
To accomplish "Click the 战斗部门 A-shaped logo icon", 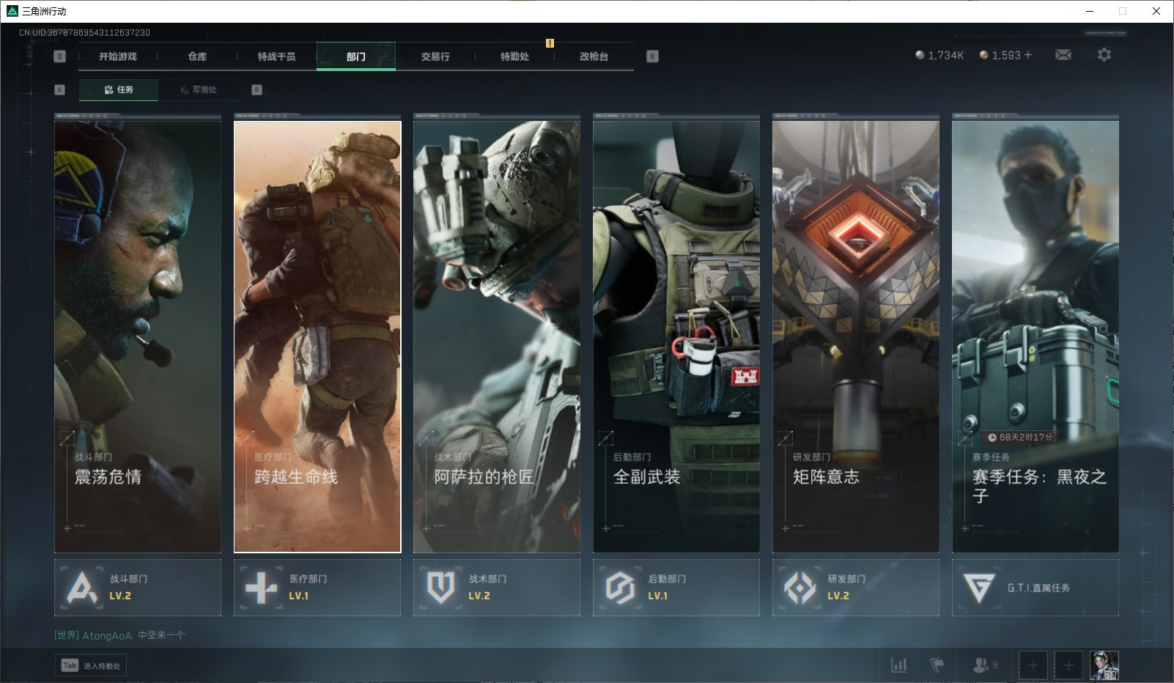I will click(x=81, y=588).
